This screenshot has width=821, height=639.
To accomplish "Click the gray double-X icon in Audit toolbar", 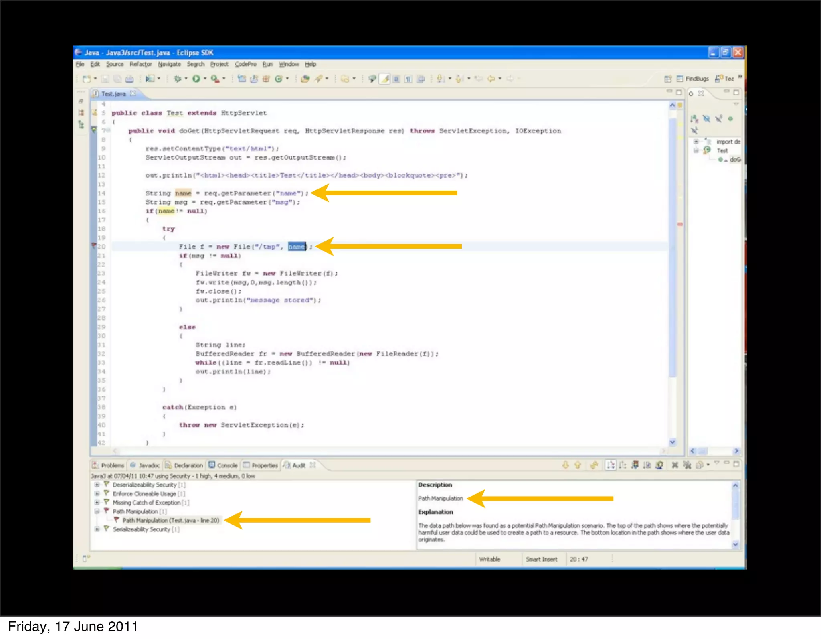I will 687,465.
